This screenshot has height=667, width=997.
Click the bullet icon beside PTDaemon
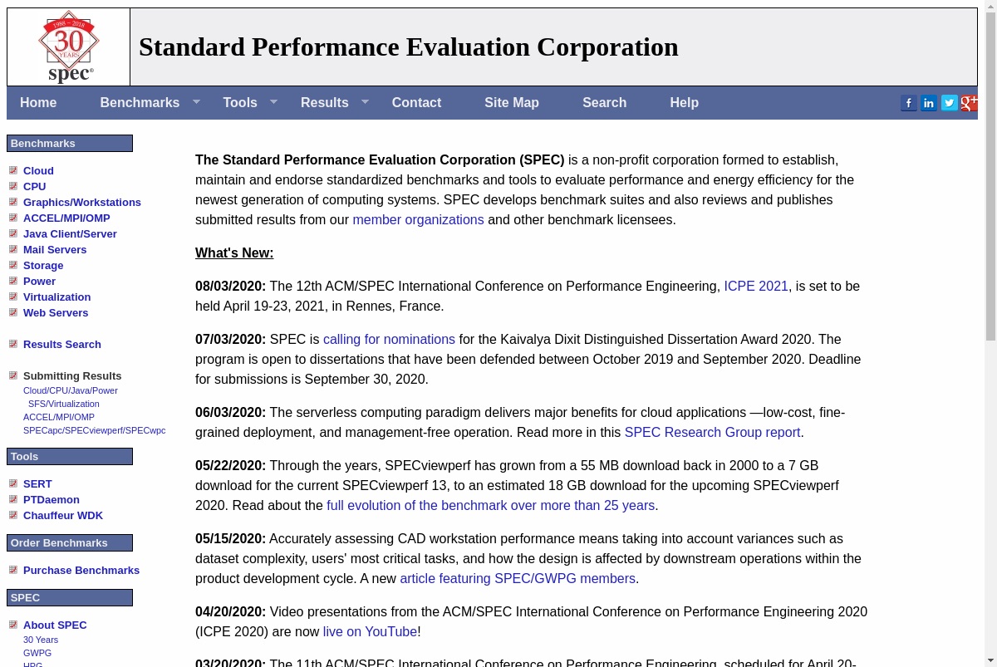coord(13,499)
